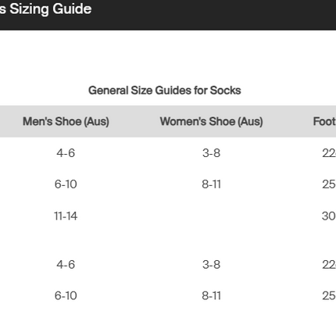Select second group men's size 4-6
Screen dimensions: 336x336
pos(66,265)
